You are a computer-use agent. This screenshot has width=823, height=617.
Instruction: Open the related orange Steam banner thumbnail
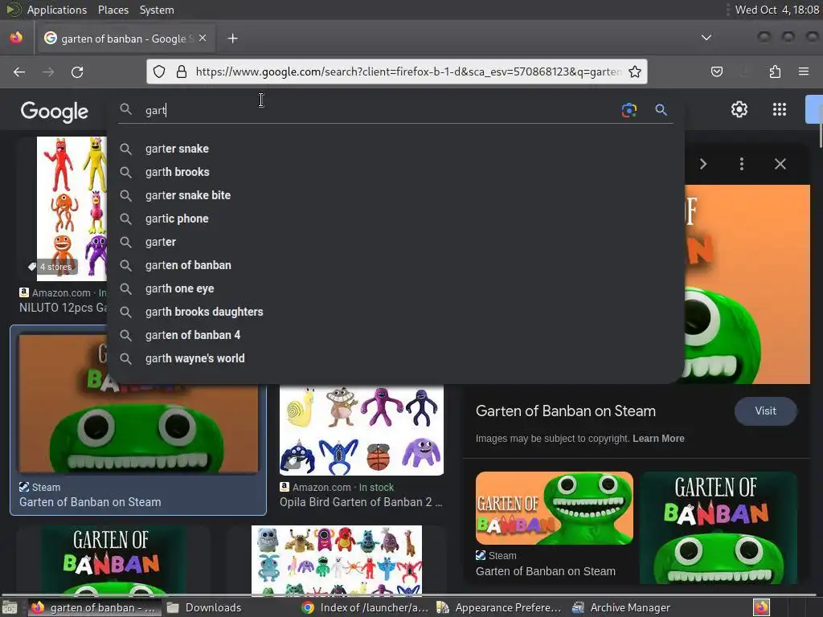pyautogui.click(x=555, y=508)
